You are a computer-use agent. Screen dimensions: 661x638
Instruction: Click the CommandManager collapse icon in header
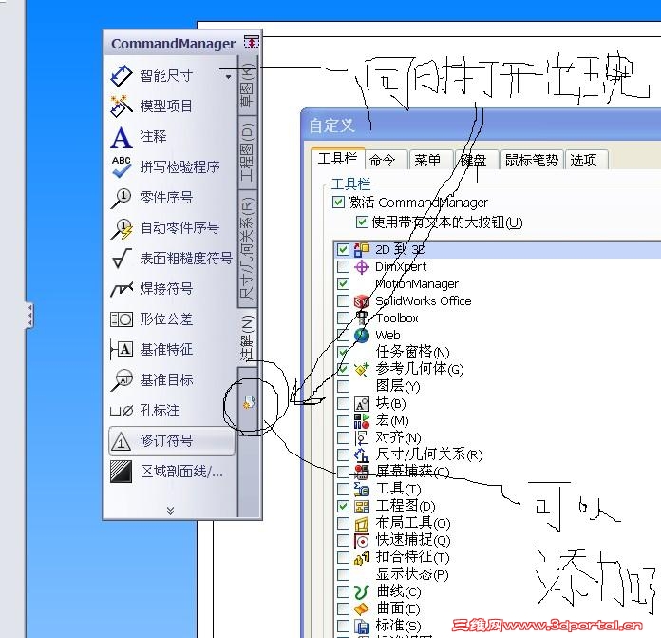coord(252,42)
